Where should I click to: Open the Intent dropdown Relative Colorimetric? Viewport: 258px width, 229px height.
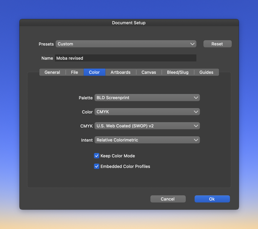(147, 140)
